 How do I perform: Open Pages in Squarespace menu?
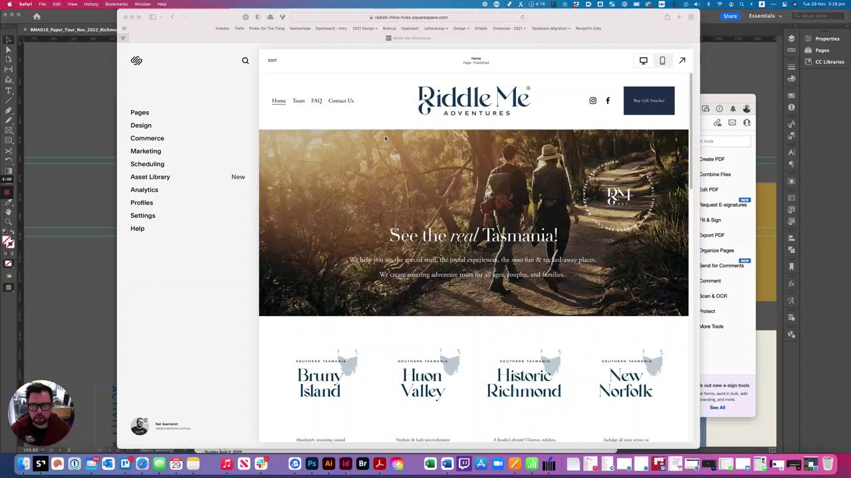click(x=140, y=112)
